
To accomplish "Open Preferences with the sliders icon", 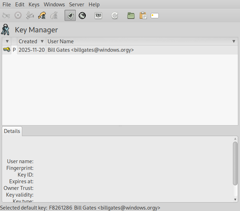I will coord(98,15).
